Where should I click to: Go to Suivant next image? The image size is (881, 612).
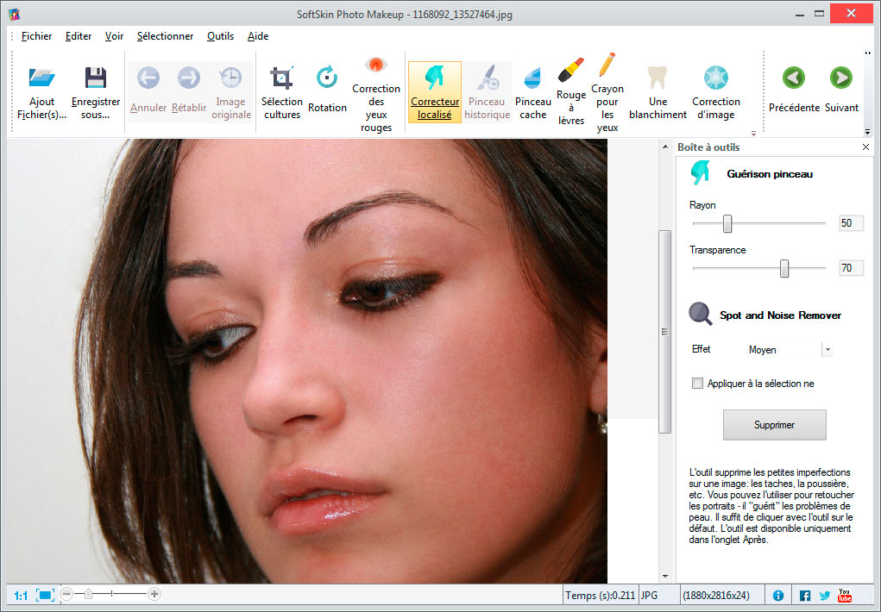click(840, 78)
